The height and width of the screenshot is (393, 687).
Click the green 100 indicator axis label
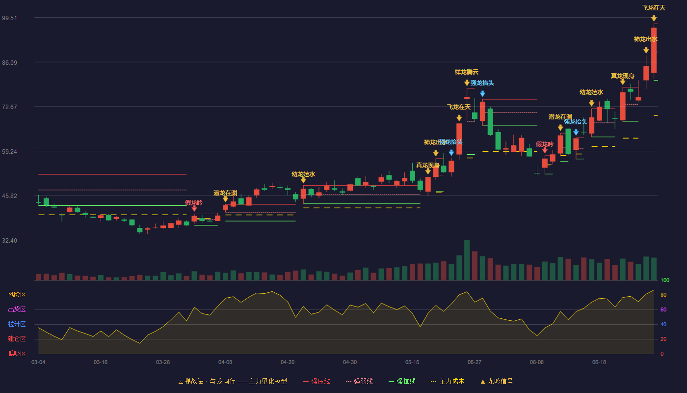(665, 280)
